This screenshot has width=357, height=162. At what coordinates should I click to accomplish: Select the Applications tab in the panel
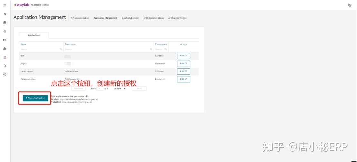(34, 35)
